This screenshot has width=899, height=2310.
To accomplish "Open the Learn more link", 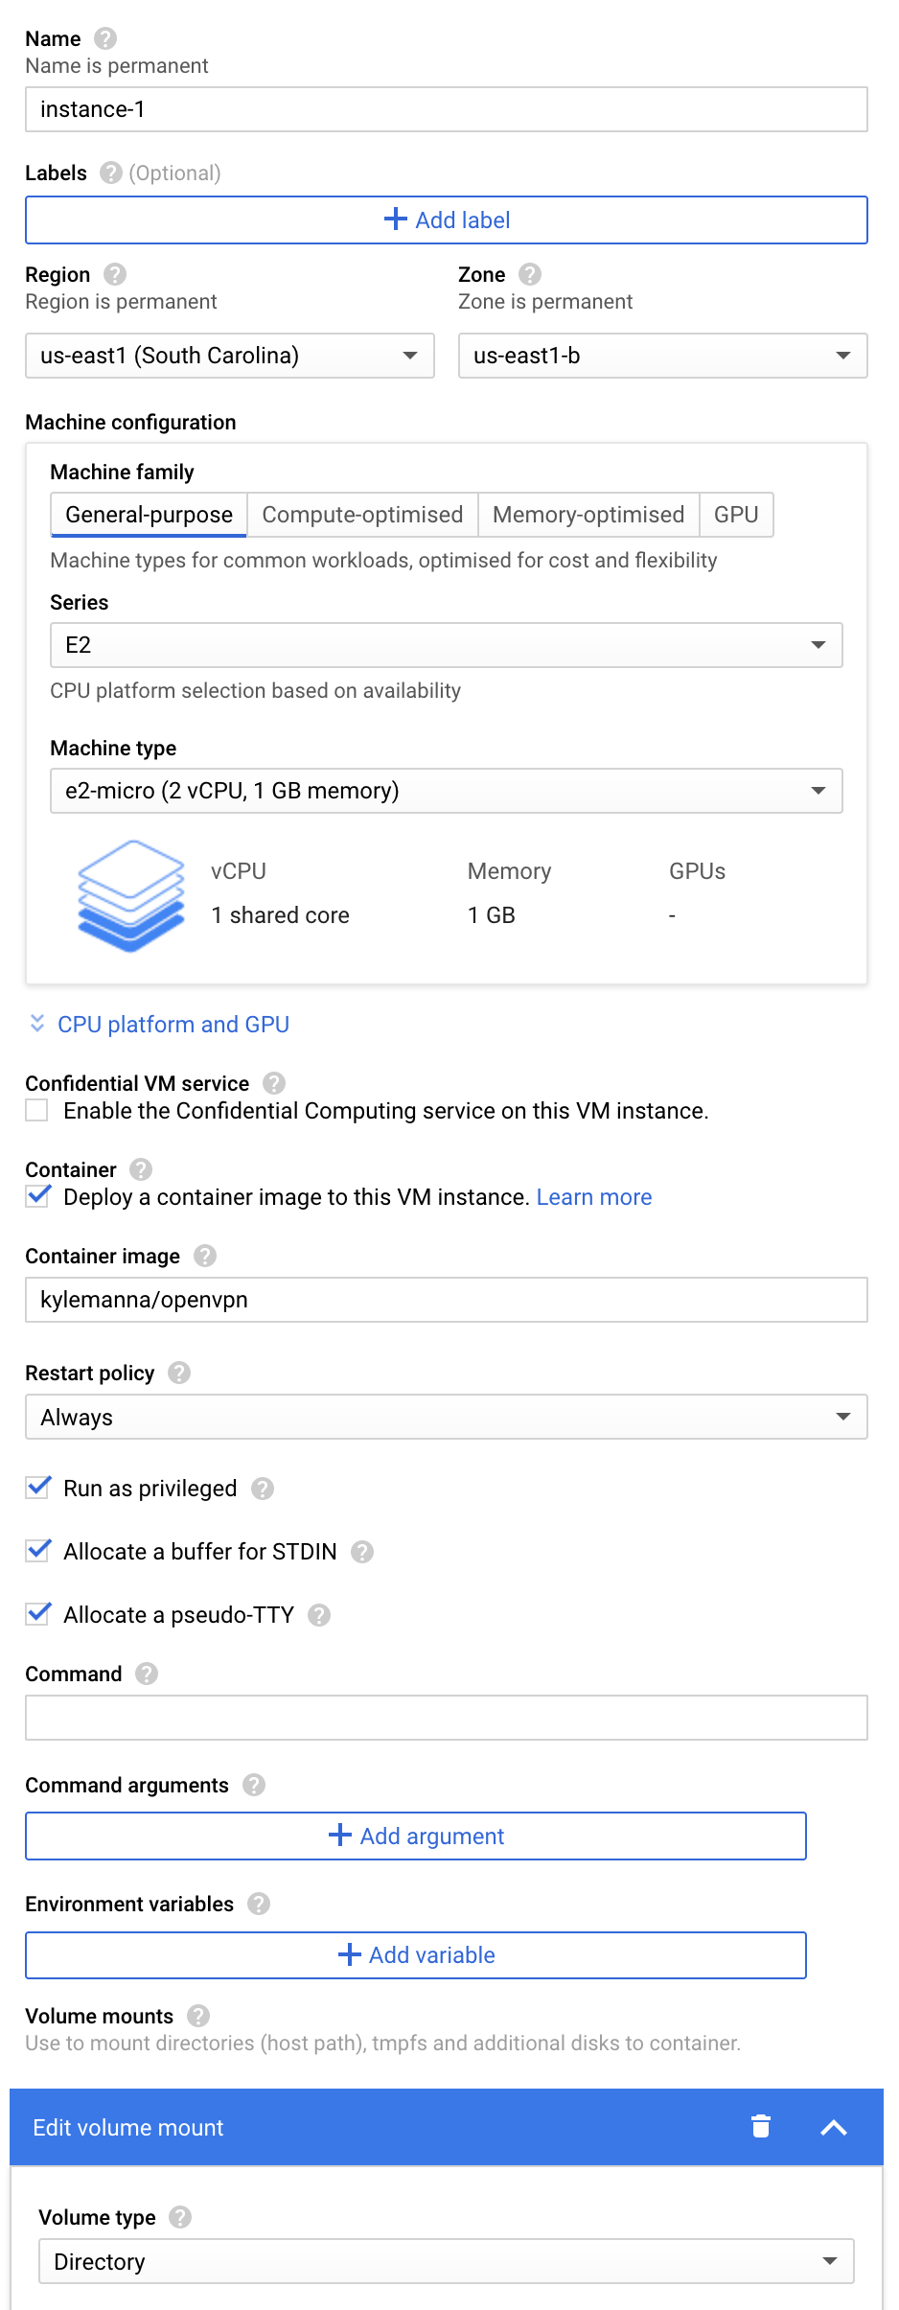I will [x=594, y=1197].
